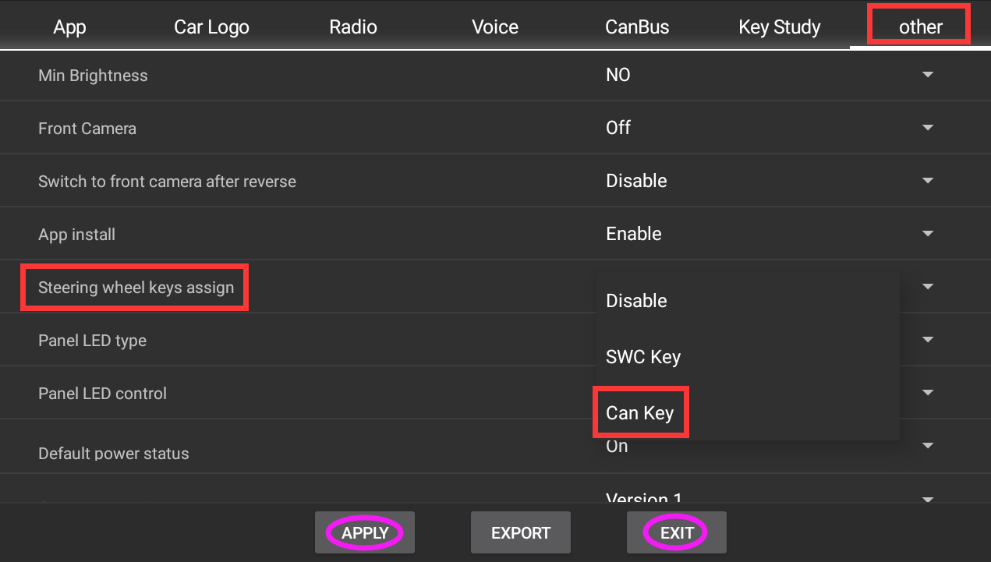Open the Front Camera dropdown arrow
Screen dimensions: 991x562
point(927,128)
